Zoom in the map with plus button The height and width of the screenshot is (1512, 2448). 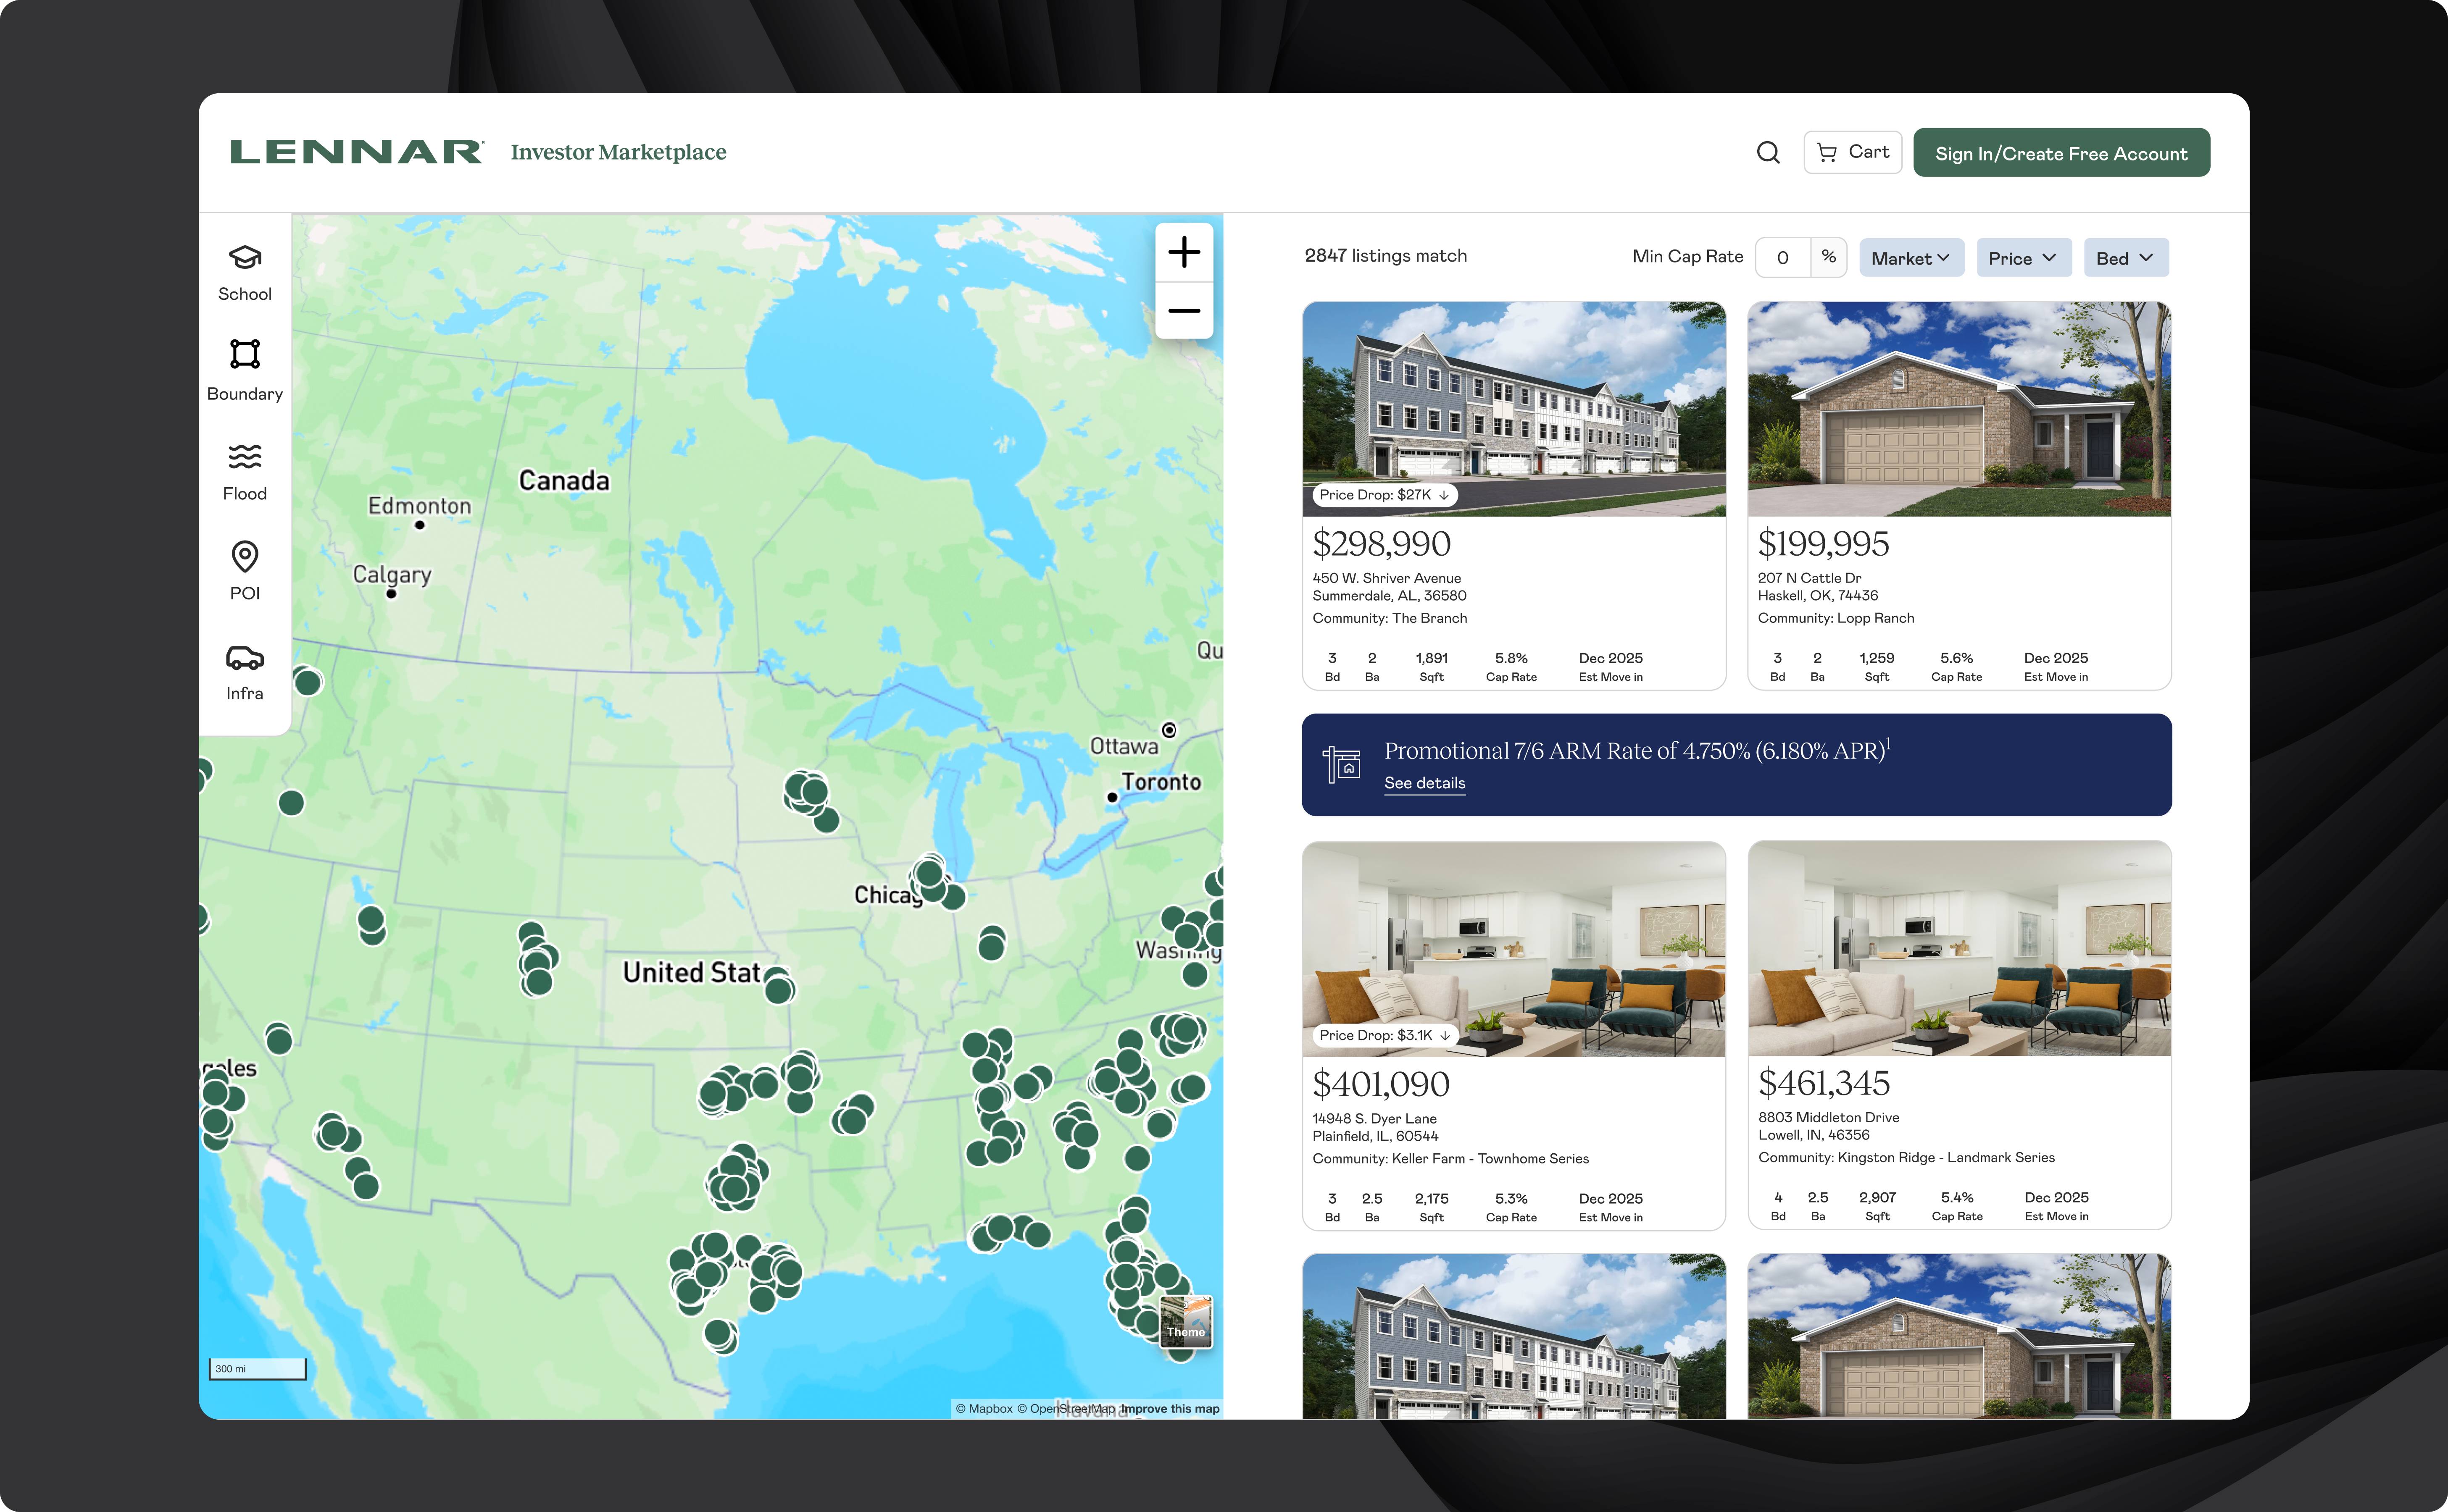1184,252
